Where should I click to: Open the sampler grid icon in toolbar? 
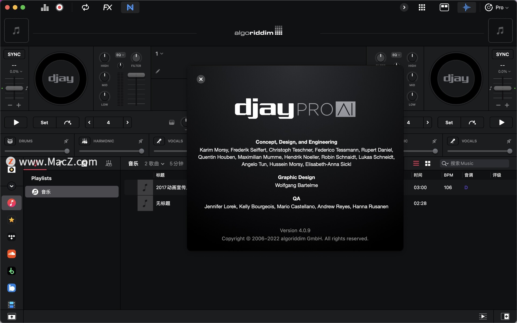[422, 8]
